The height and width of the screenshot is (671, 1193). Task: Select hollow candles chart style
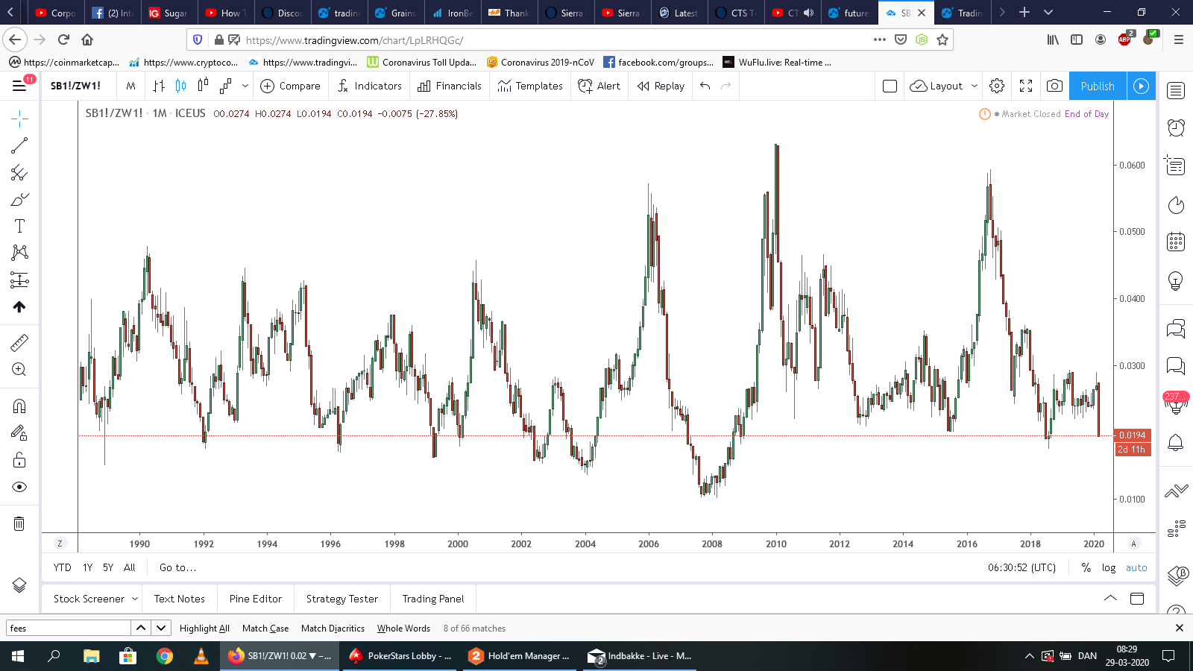pos(203,86)
